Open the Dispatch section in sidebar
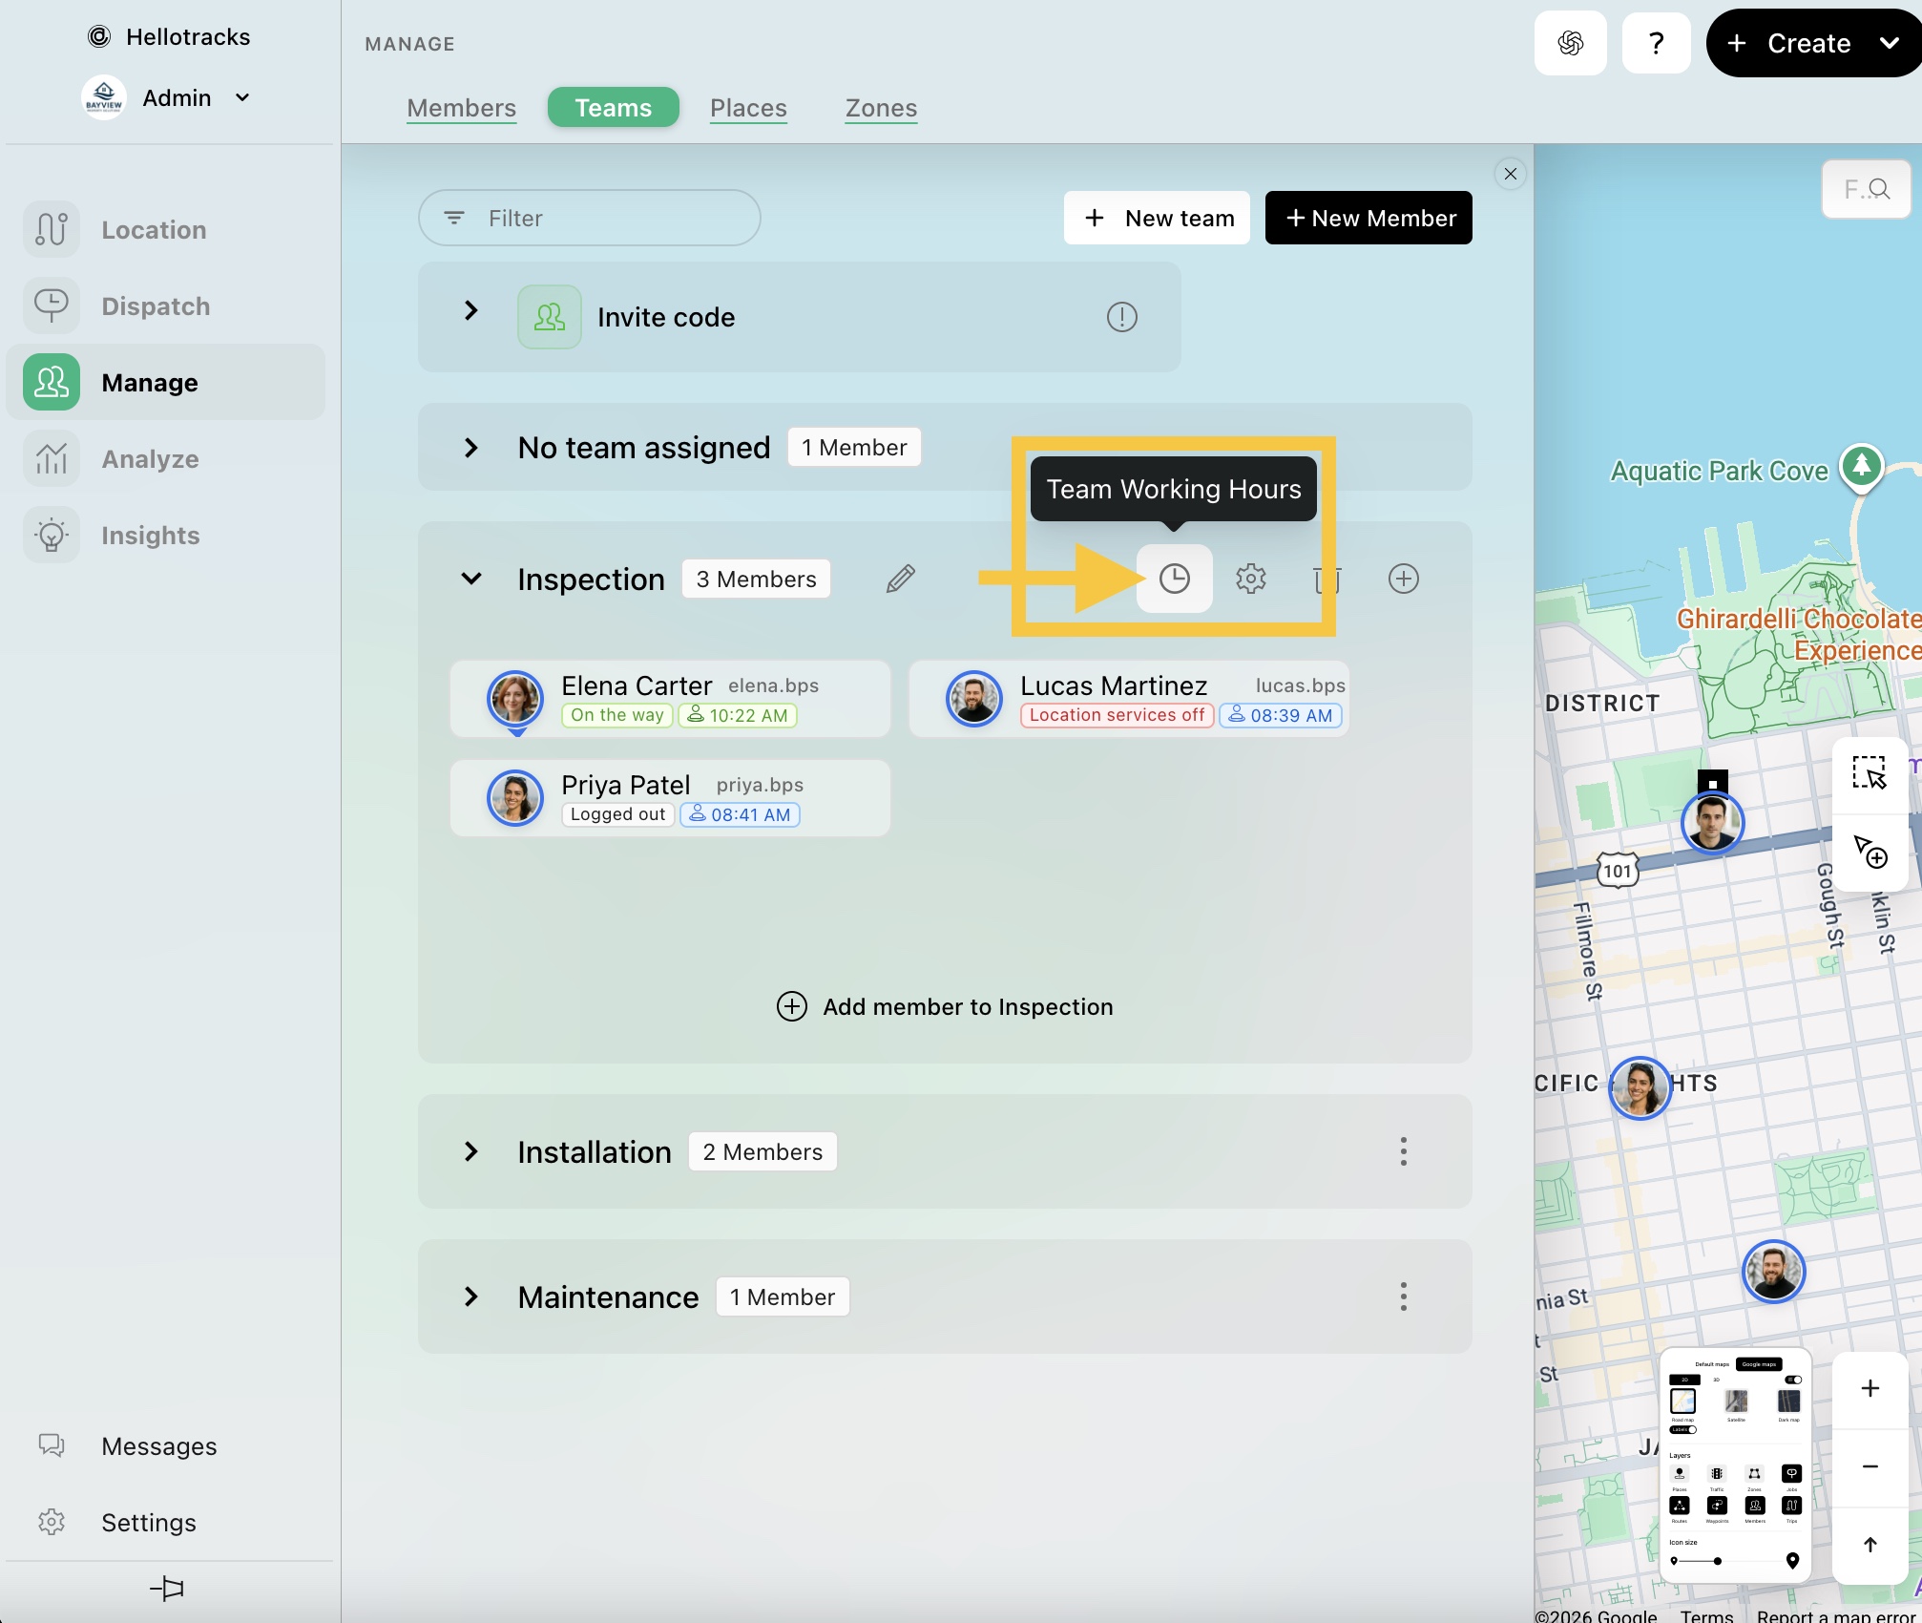The height and width of the screenshot is (1623, 1922). [156, 306]
